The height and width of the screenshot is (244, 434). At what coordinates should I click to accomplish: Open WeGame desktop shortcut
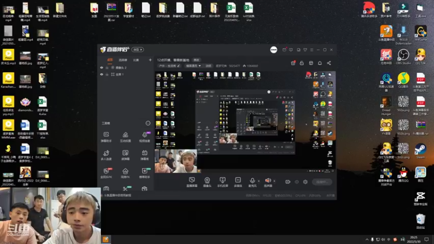(x=420, y=34)
